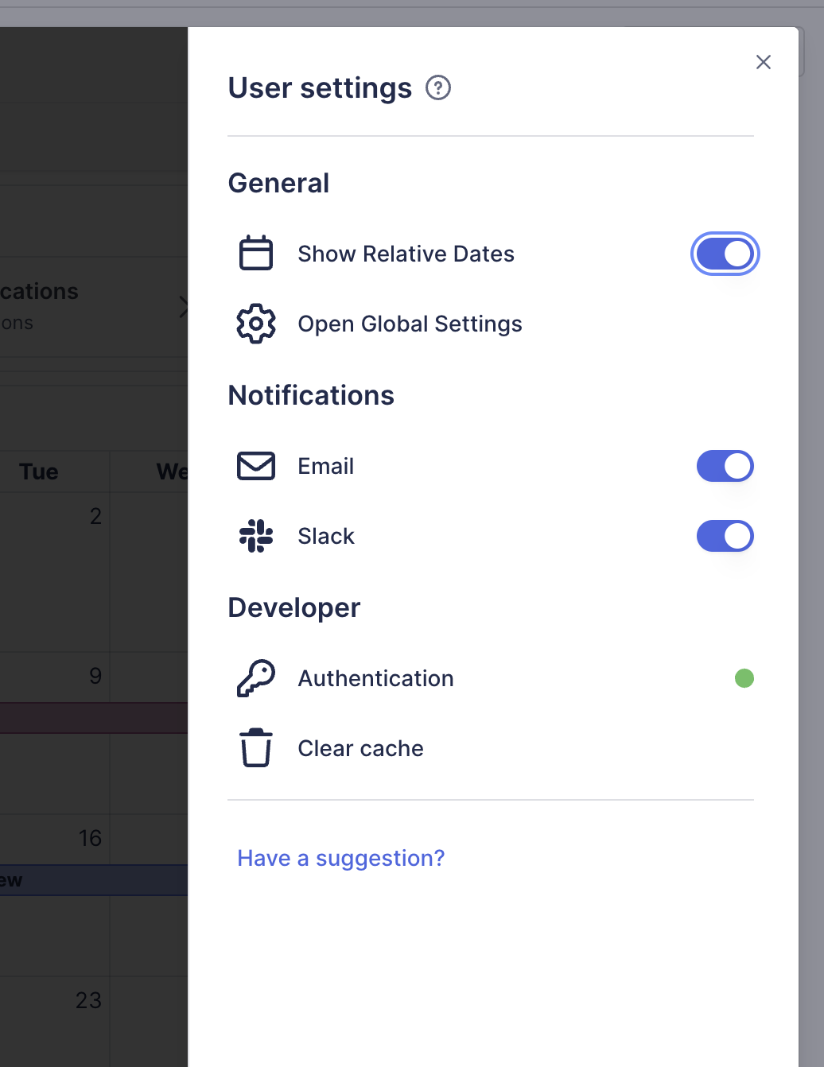Check the green Authentication status indicator

click(x=744, y=678)
